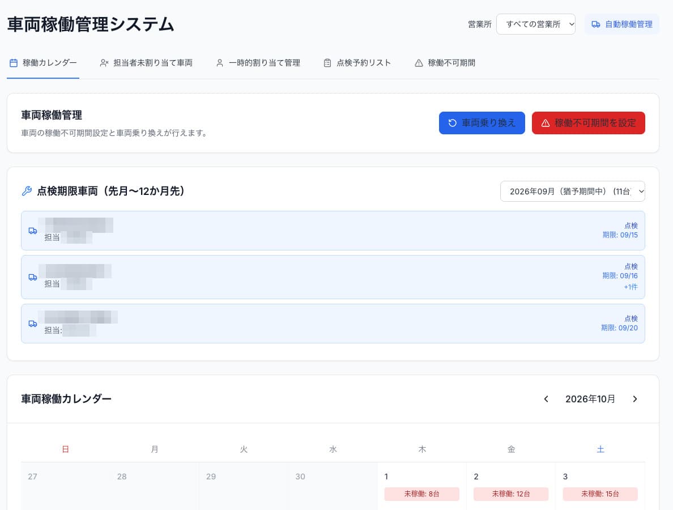Viewport: 673px width, 510px height.
Task: Go to previous month with left chevron
Action: (546, 399)
